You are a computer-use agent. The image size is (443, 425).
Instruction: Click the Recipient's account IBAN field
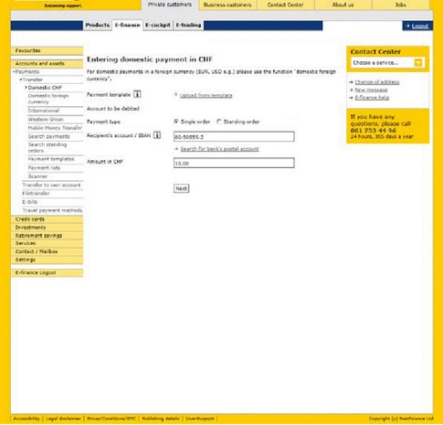click(x=234, y=137)
